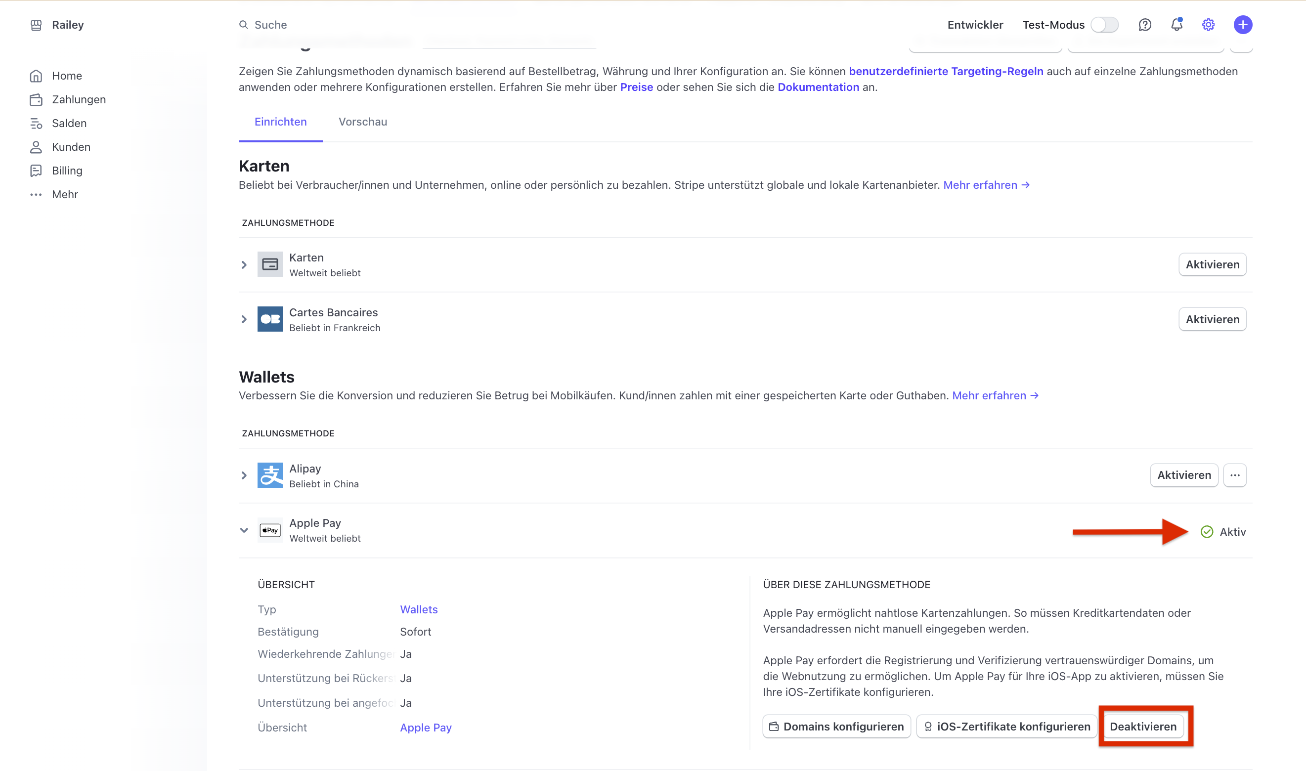
Task: Click the Alipay logo
Action: pyautogui.click(x=270, y=475)
